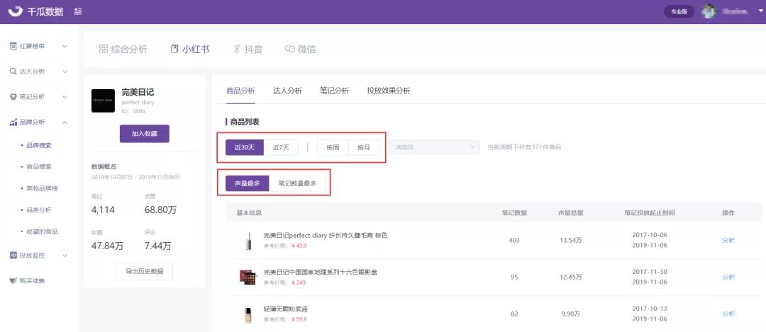766x332 pixels.
Task: Open product 中国国家地理系列十六色眼影盘 title
Action: point(321,272)
